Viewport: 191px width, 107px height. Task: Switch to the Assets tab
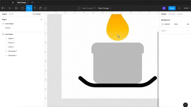tap(11, 14)
